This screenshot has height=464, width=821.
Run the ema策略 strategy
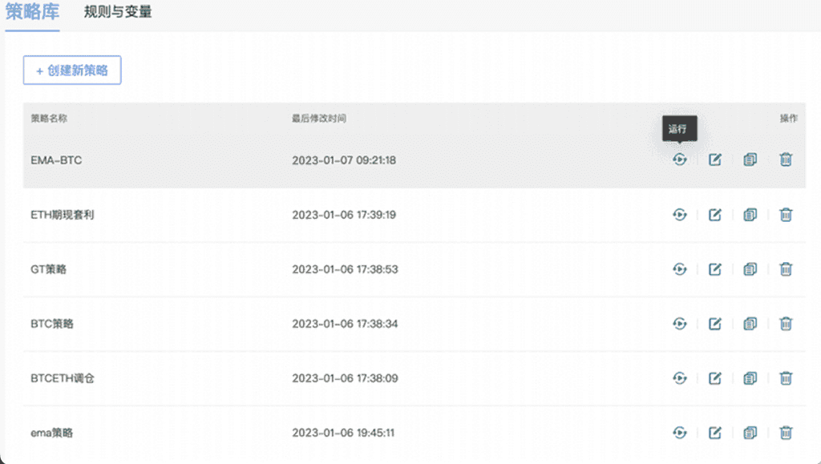(x=680, y=433)
